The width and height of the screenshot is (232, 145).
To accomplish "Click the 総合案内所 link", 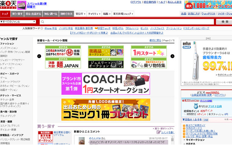I will (x=150, y=2).
